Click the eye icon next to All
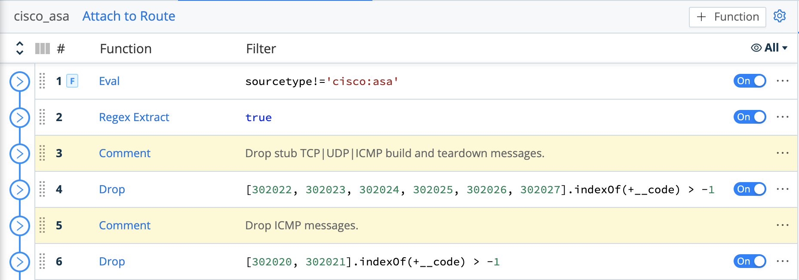 tap(756, 48)
